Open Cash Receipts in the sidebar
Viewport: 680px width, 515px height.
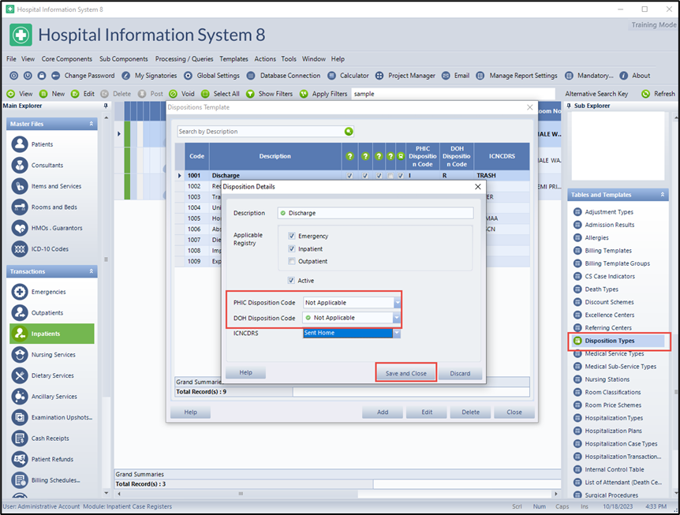(20, 438)
